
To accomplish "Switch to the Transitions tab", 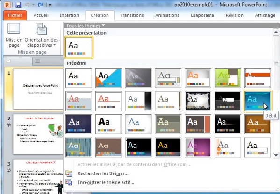I will (132, 15).
